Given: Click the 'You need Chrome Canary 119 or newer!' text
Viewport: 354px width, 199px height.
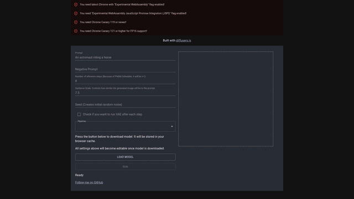Looking at the screenshot, I should click(103, 22).
